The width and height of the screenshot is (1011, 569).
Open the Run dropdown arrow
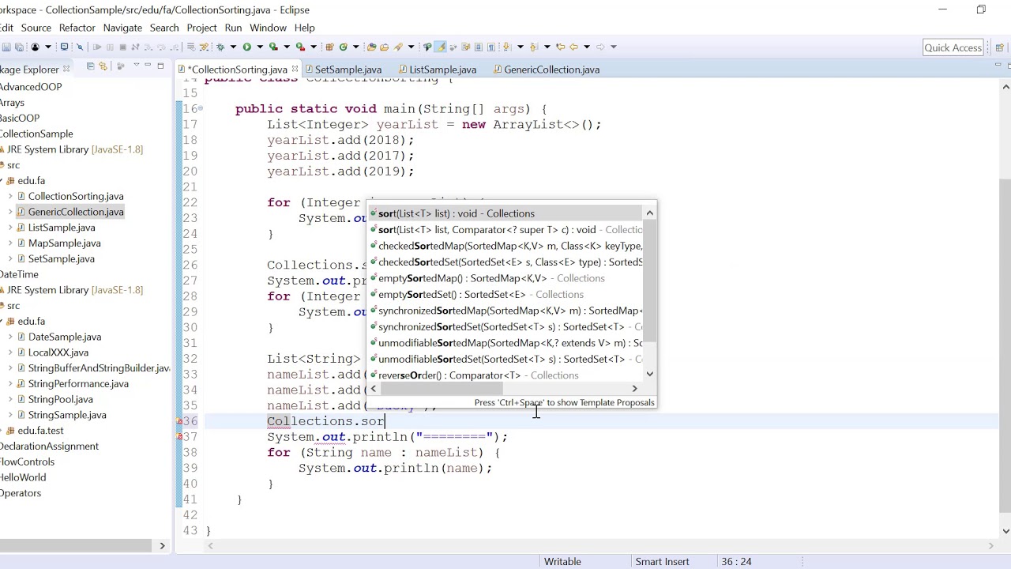260,47
